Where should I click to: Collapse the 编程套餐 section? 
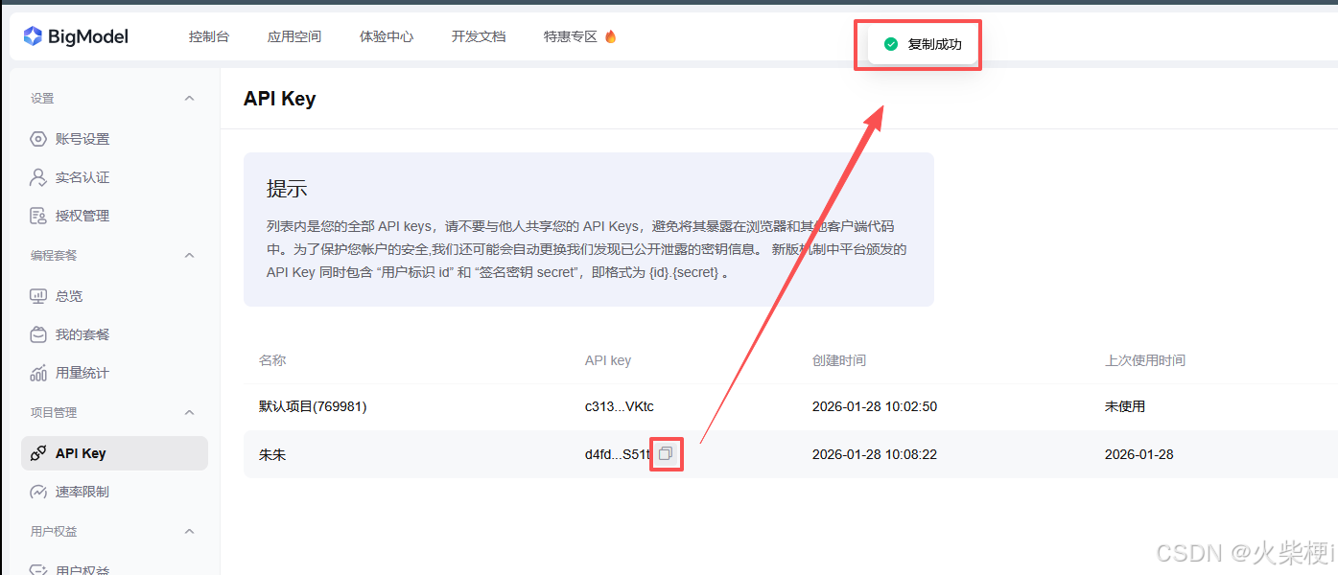pyautogui.click(x=189, y=255)
